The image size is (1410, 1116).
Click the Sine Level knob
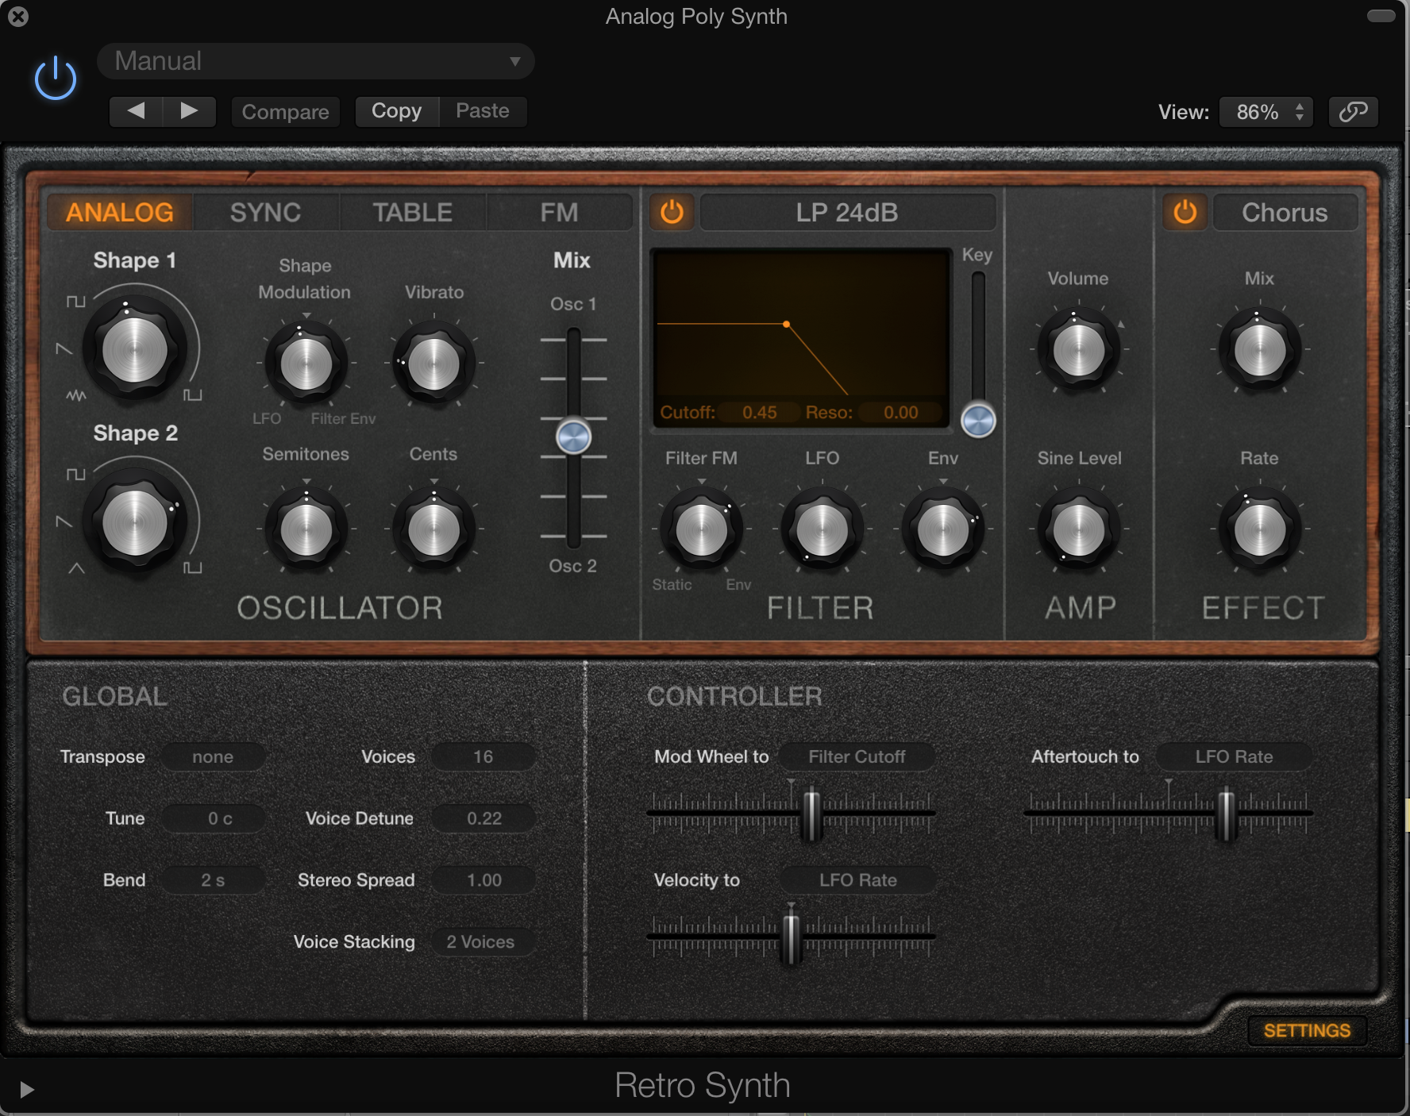(1078, 529)
